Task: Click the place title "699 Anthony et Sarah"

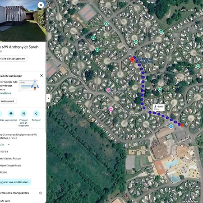Action: click(x=20, y=47)
